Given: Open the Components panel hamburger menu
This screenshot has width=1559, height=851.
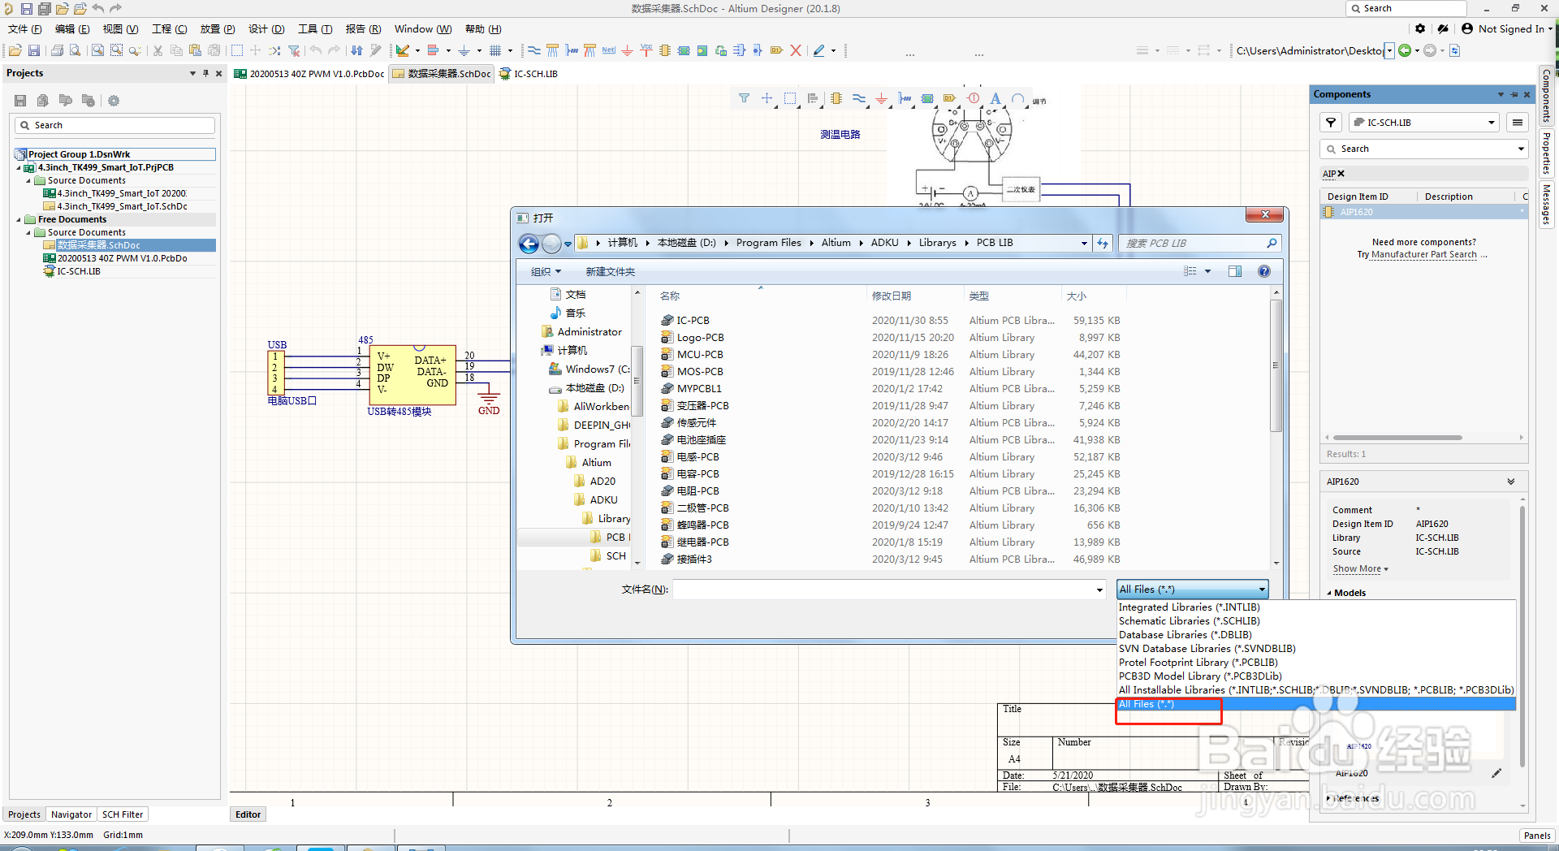Looking at the screenshot, I should [1517, 123].
